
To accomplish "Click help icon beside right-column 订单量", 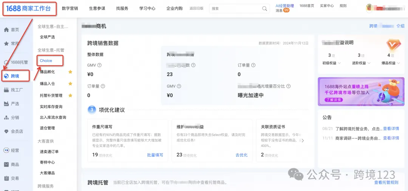I will (253, 65).
